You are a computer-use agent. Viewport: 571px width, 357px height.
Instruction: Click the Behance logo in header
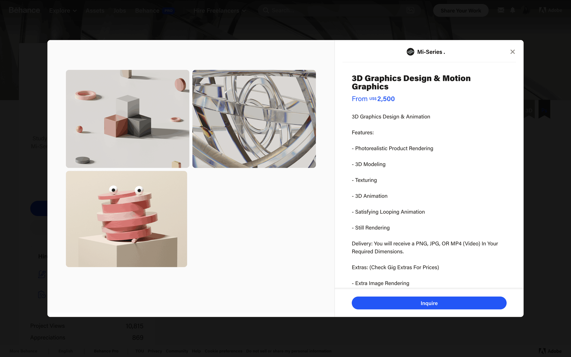24,10
